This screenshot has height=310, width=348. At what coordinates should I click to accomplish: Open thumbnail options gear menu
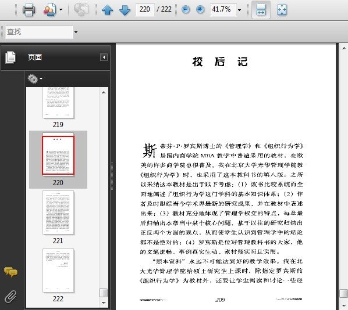(35, 79)
